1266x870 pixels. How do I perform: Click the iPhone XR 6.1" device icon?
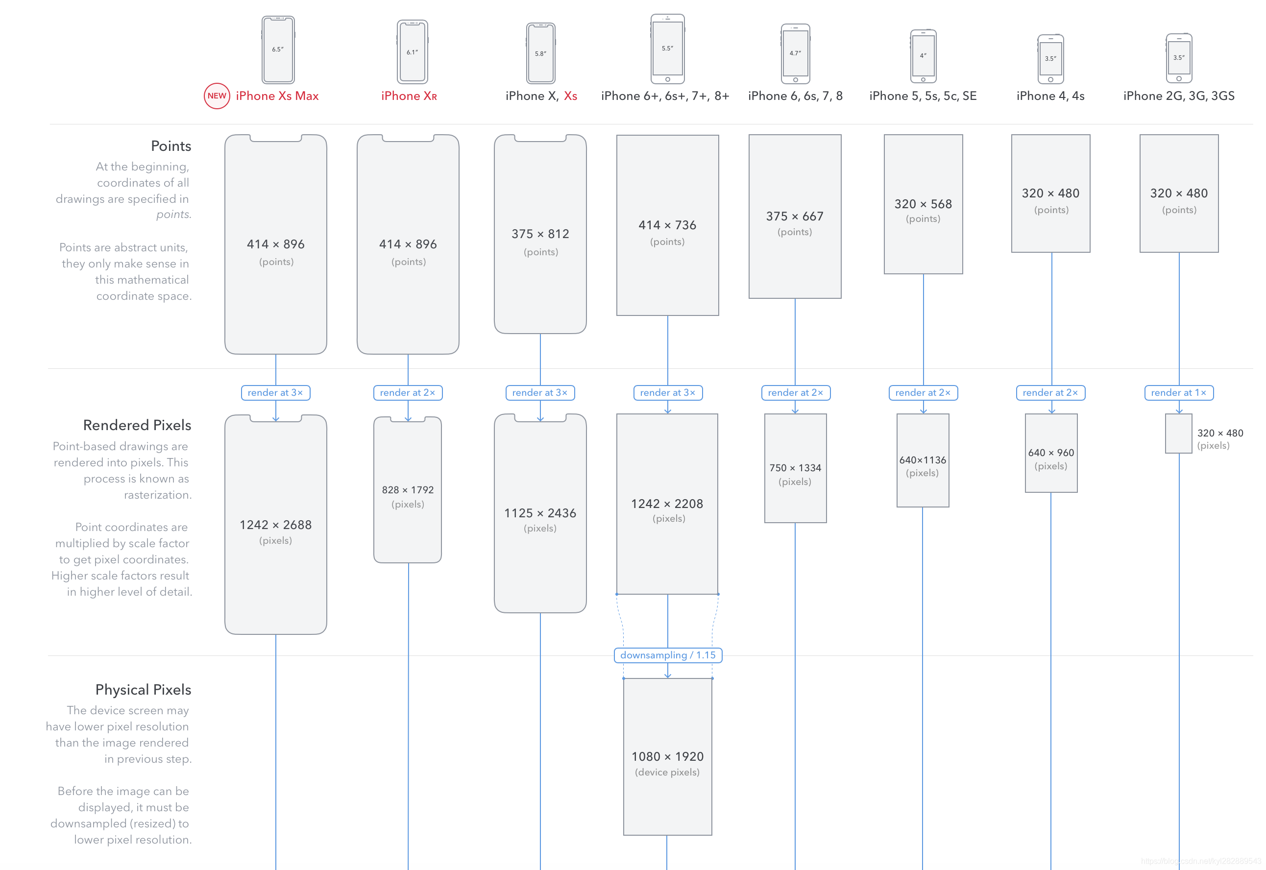point(412,52)
